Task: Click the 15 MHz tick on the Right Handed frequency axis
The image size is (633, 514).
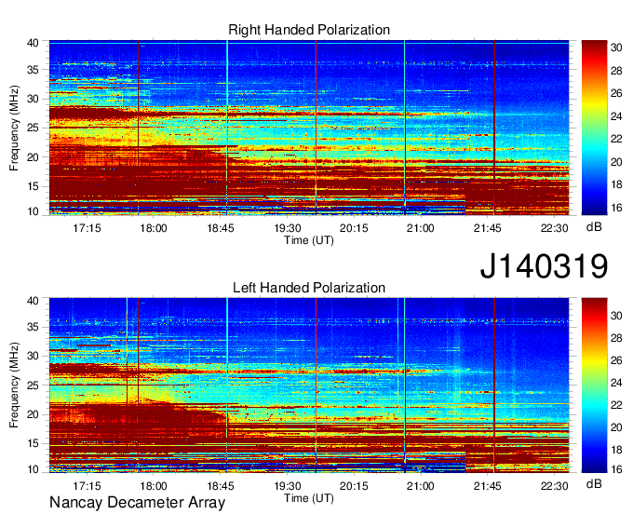Action: pyautogui.click(x=33, y=186)
